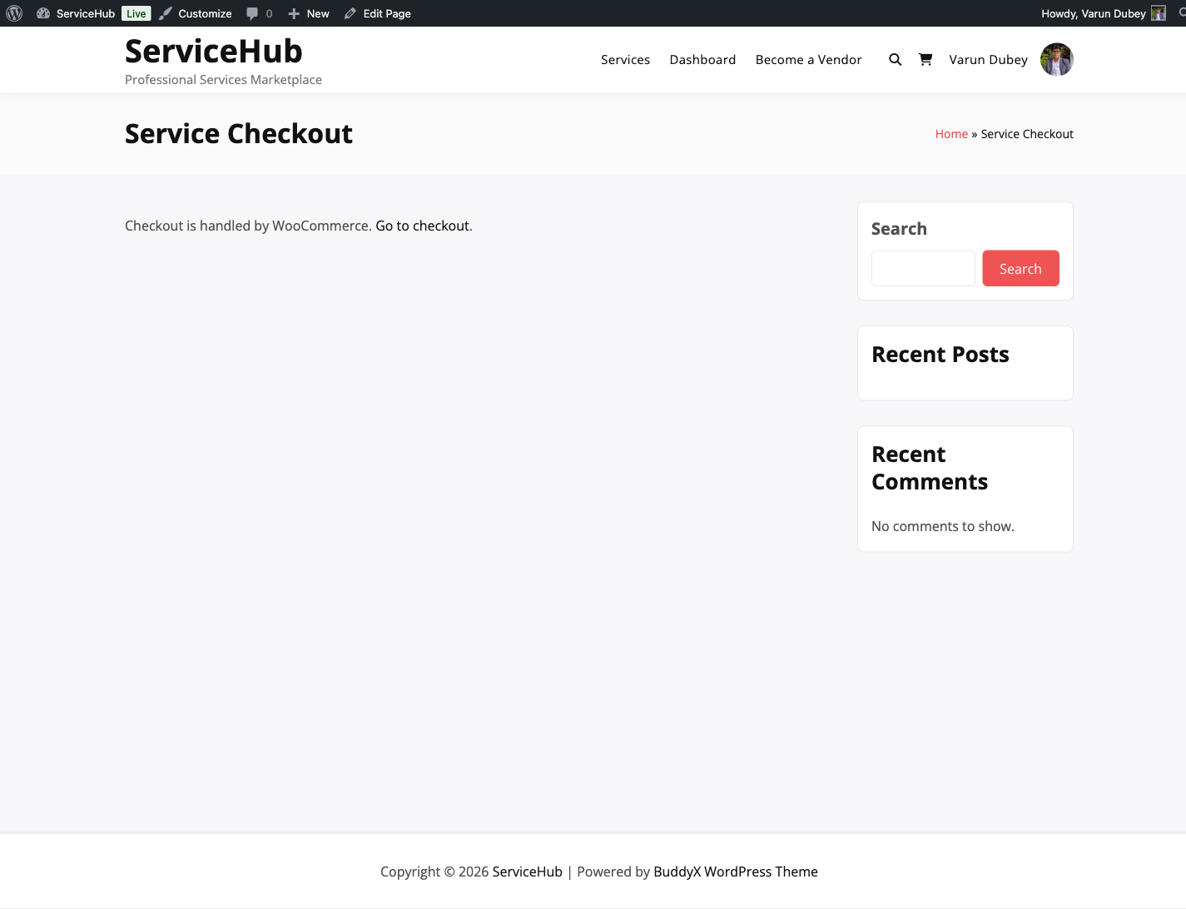Click Varun Dubey's profile avatar in header
Screen dimensions: 1186x909
1056,59
